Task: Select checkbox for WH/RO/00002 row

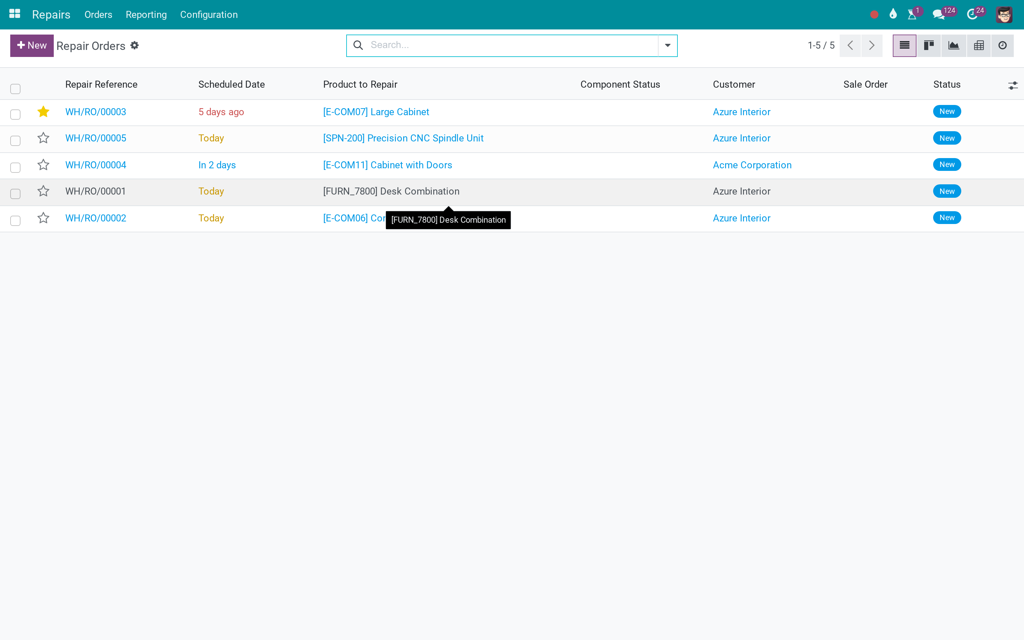Action: tap(15, 220)
